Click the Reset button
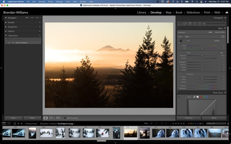The width and height of the screenshot is (231, 144). 214,118
